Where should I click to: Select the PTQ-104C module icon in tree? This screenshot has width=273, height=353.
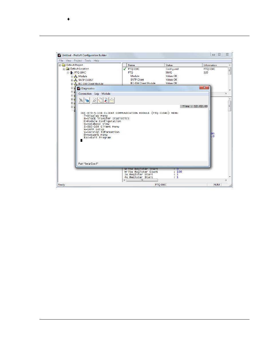[72, 73]
